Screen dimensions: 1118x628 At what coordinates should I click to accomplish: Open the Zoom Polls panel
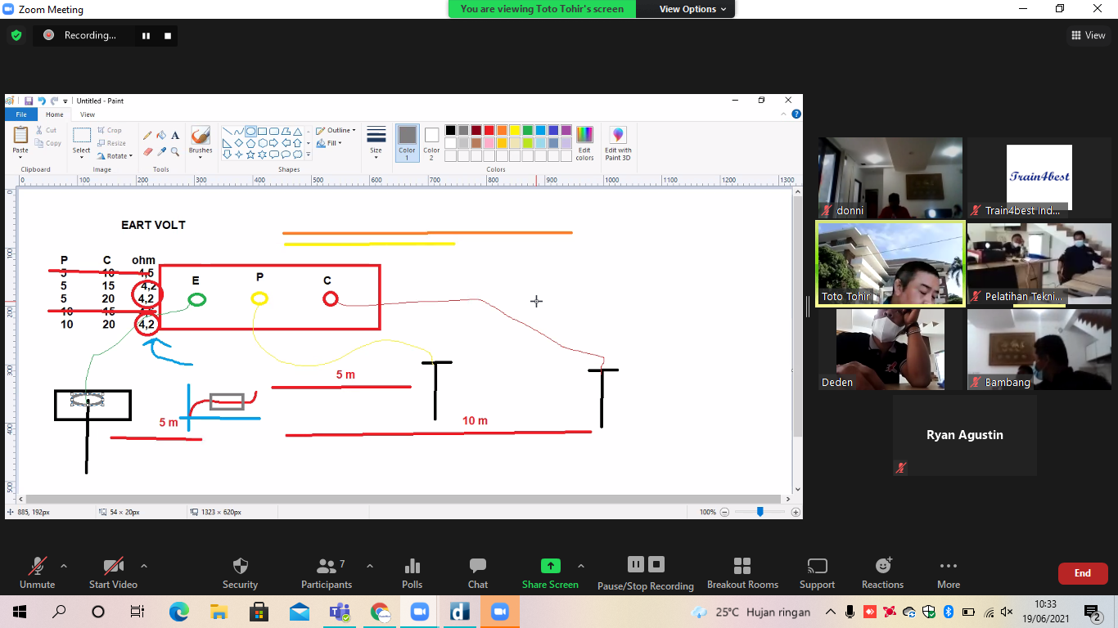412,572
